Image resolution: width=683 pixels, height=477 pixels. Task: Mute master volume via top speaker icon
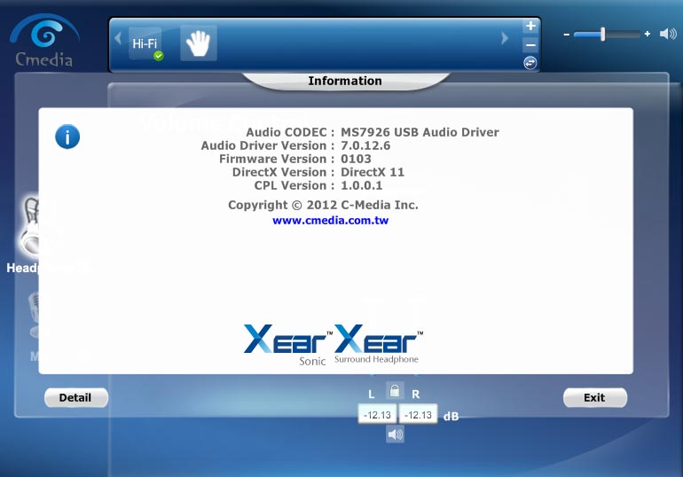pyautogui.click(x=668, y=34)
